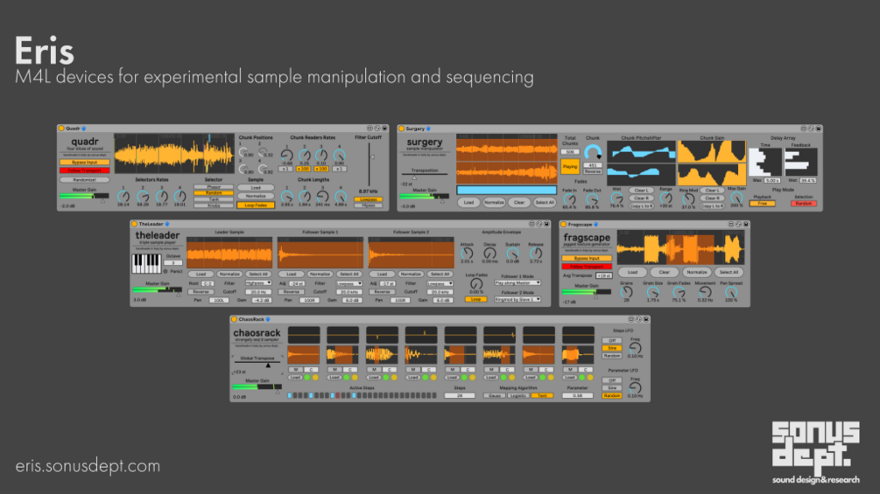
Task: Select Logistic mapping algorithm in ChaosRack
Action: [x=518, y=396]
